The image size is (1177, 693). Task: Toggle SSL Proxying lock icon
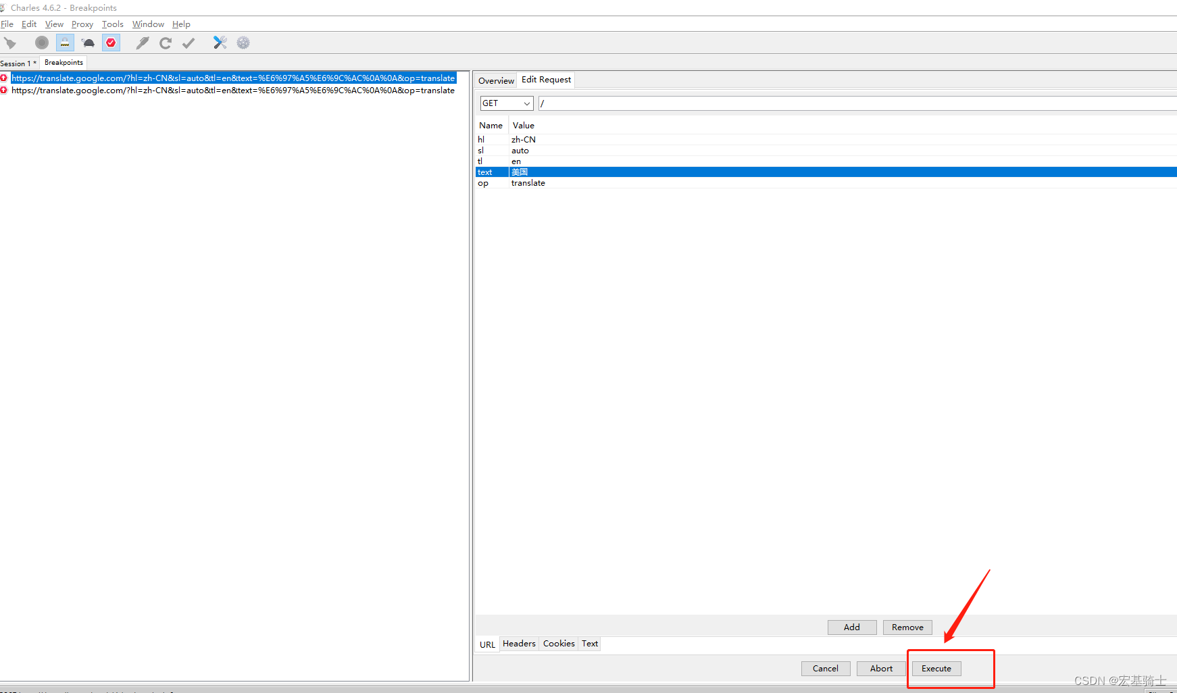(65, 43)
